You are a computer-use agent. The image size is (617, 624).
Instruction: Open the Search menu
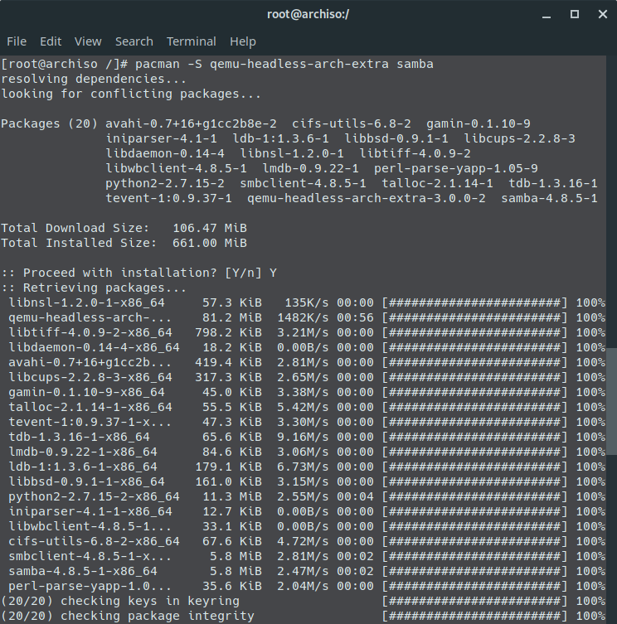pos(134,41)
